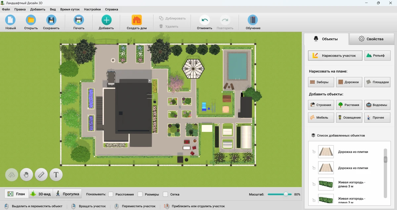Viewport: 397px width, 210px height.
Task: Select the hand pan tool
Action: click(26, 174)
